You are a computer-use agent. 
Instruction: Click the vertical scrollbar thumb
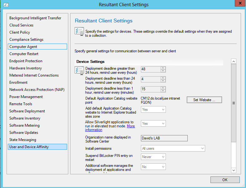click(x=234, y=103)
